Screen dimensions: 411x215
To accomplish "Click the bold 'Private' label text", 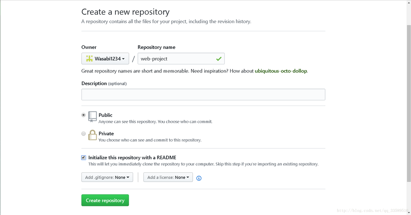I will click(106, 134).
